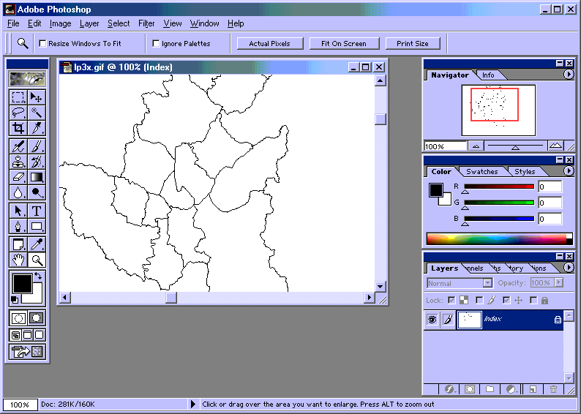Activate the Hand tool

[x=18, y=260]
